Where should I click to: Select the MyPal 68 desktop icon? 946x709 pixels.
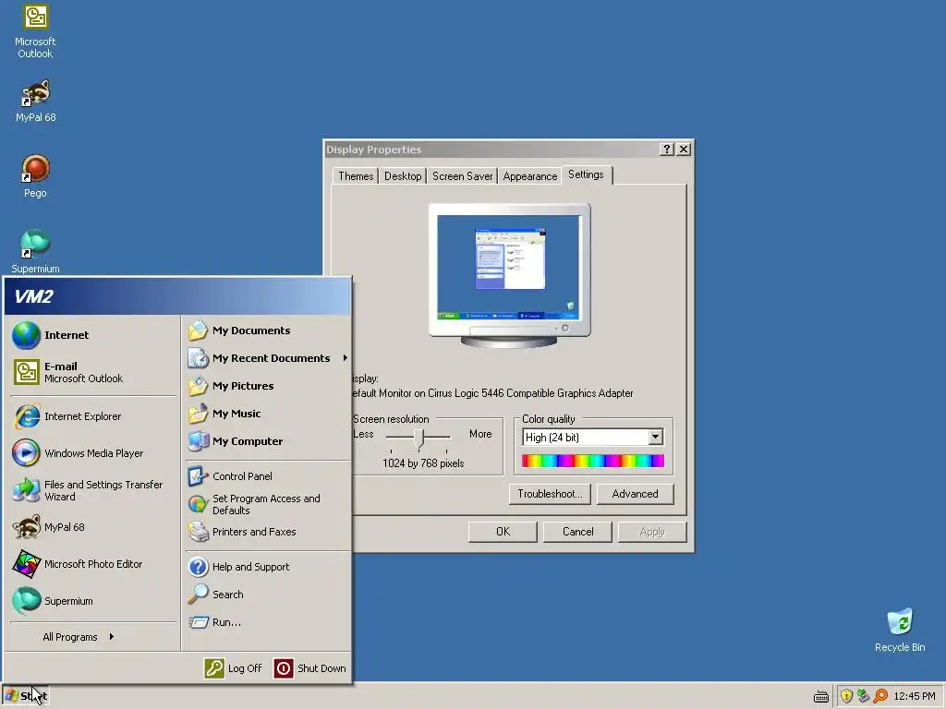click(36, 102)
